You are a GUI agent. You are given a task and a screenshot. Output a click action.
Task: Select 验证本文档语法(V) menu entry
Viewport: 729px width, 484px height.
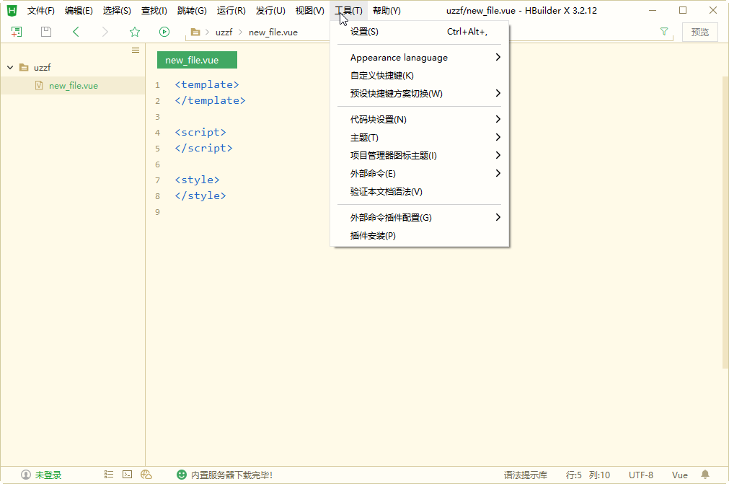coord(419,192)
